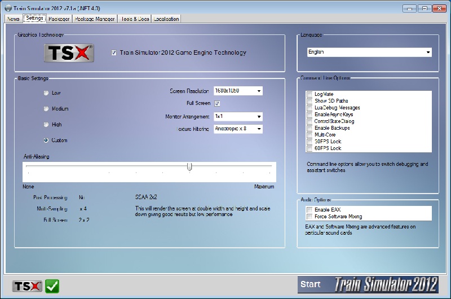
Task: Toggle Train Simulator 2012 Game Engine Technology checkbox
Action: click(114, 52)
